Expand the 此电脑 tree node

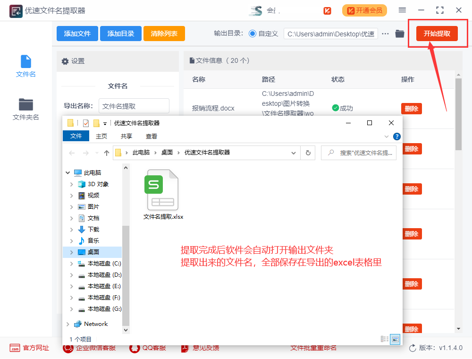click(67, 173)
